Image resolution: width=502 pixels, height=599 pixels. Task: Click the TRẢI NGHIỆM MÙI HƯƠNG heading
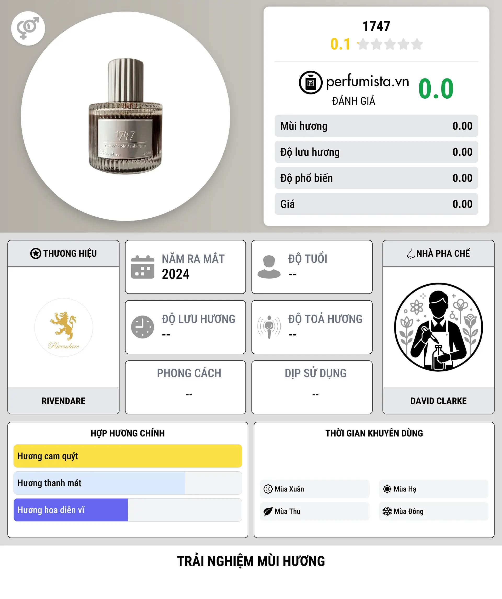[x=251, y=561]
